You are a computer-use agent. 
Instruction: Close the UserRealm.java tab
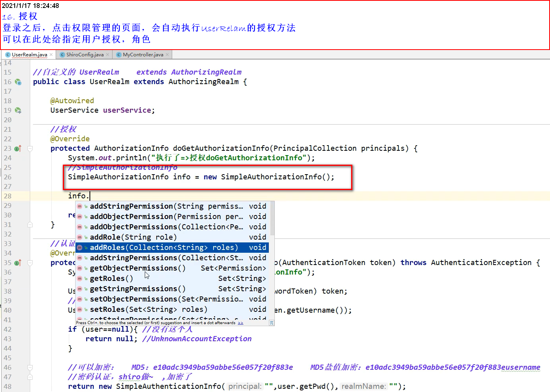pos(51,55)
